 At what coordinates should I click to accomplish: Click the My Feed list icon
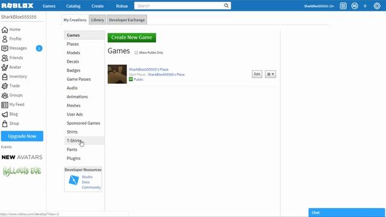[x=4, y=105]
